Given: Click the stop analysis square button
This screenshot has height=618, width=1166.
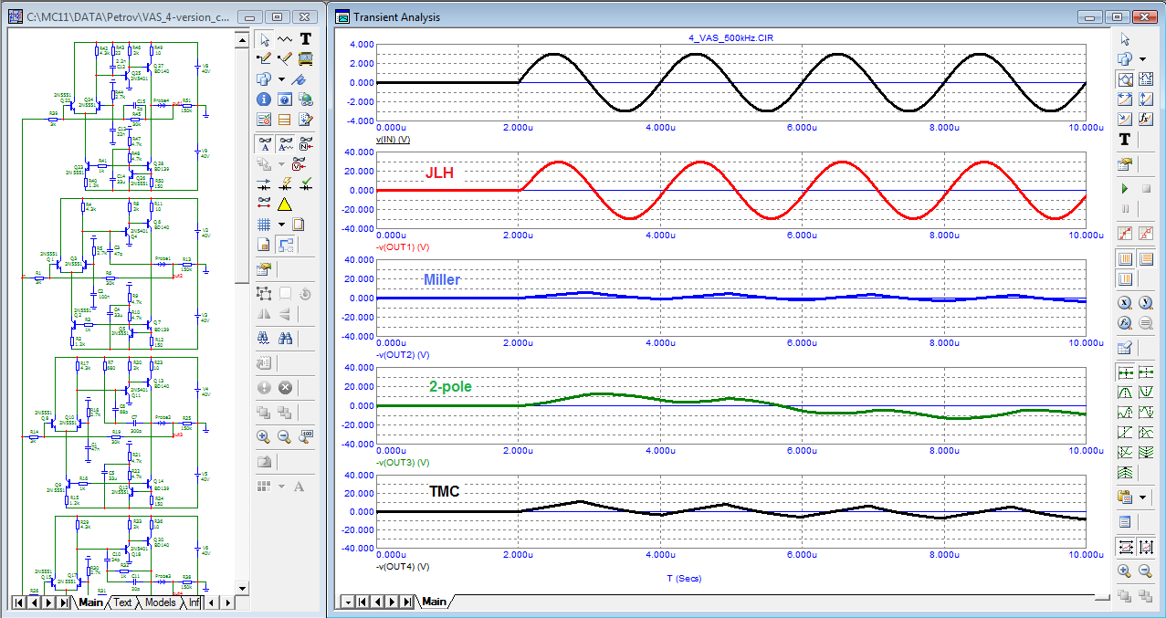Looking at the screenshot, I should [1145, 189].
